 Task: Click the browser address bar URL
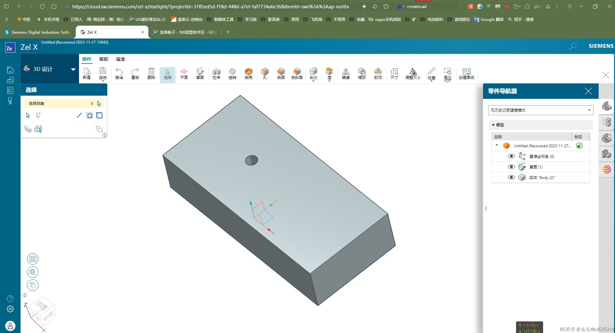210,6
